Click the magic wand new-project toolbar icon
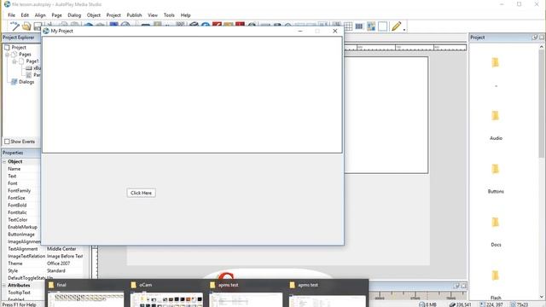546x307 pixels. click(15, 26)
